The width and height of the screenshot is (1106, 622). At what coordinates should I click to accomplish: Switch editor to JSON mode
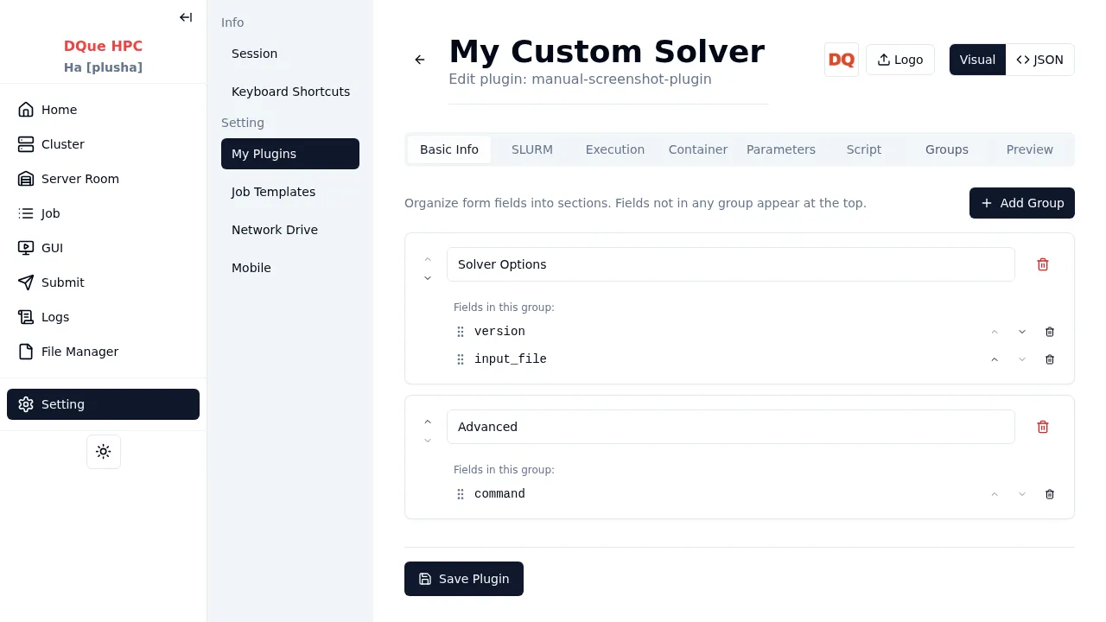[x=1039, y=60]
